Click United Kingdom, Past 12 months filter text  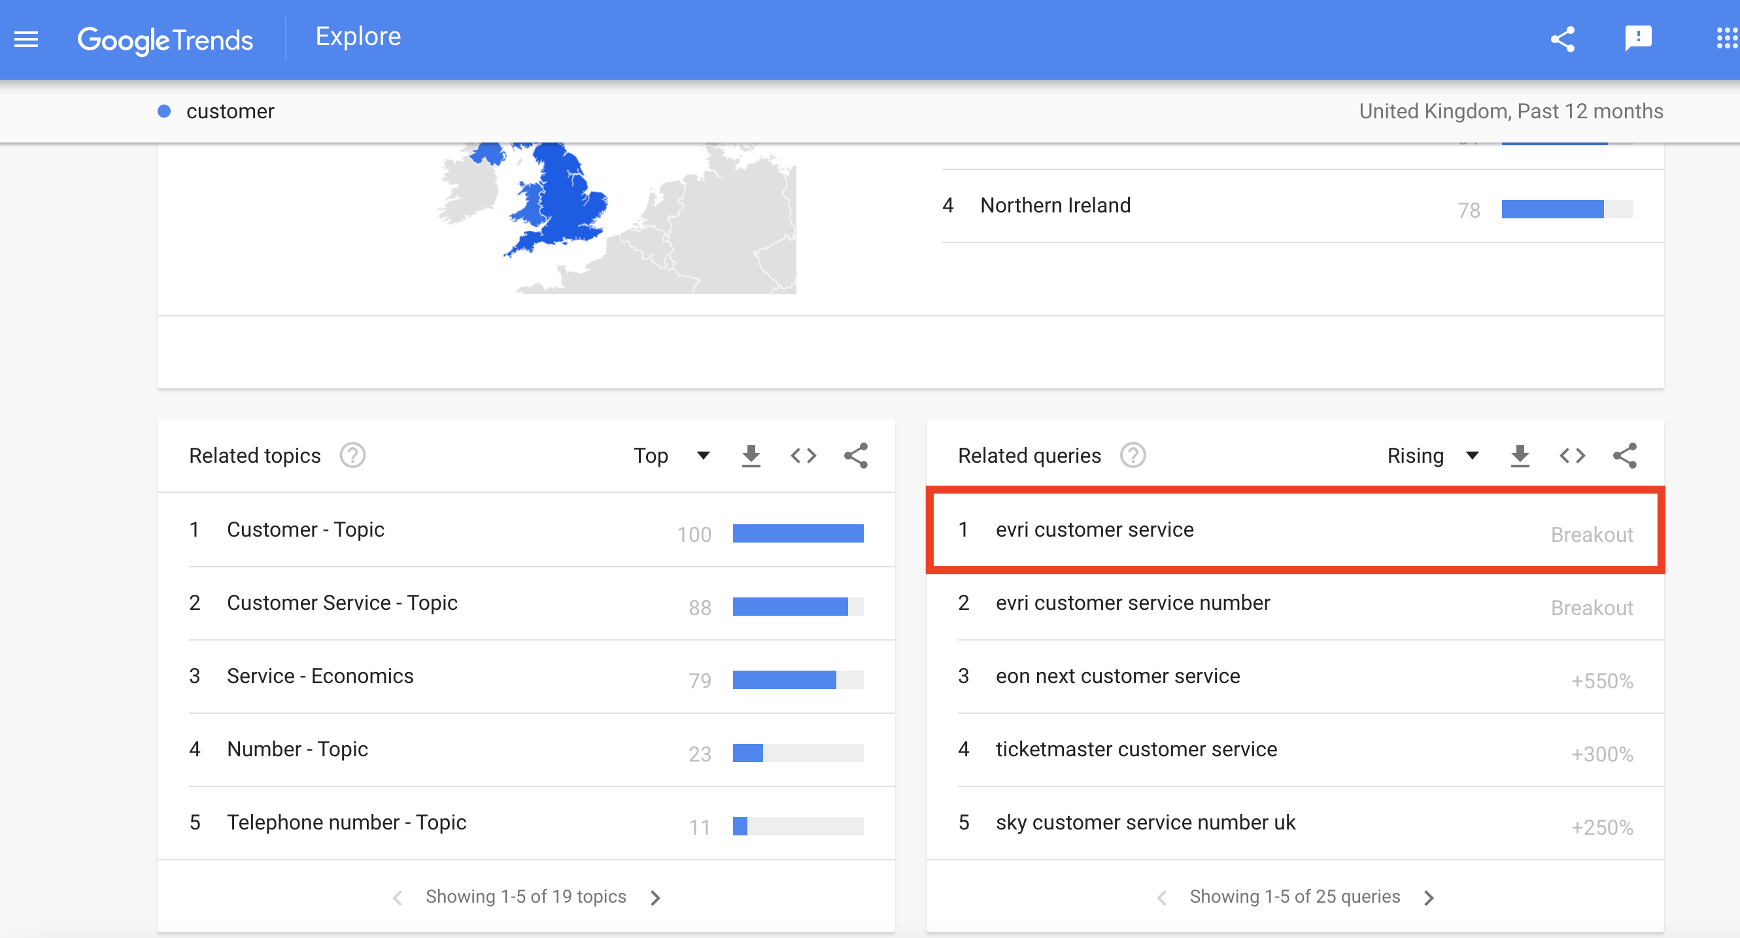1511,111
